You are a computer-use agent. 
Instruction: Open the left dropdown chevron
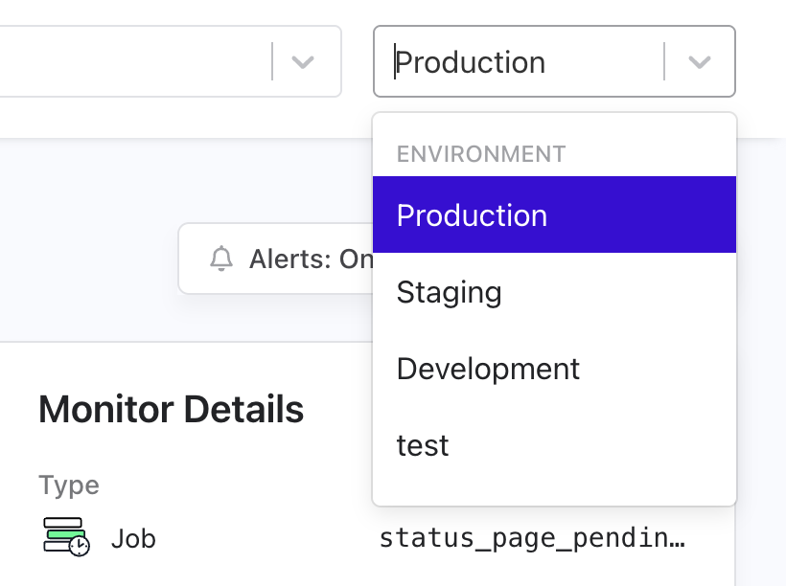[x=303, y=62]
